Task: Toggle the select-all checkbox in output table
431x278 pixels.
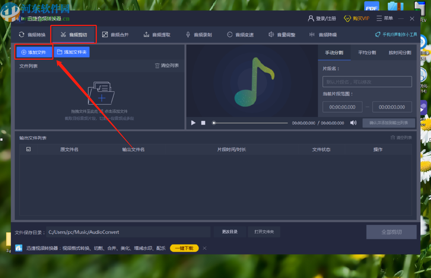Action: (x=28, y=149)
